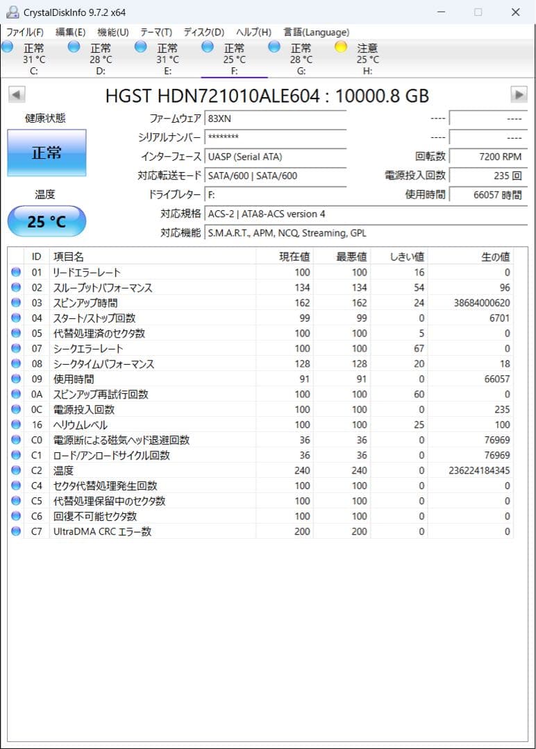
Task: Click the 健康状態 label
Action: tap(45, 118)
